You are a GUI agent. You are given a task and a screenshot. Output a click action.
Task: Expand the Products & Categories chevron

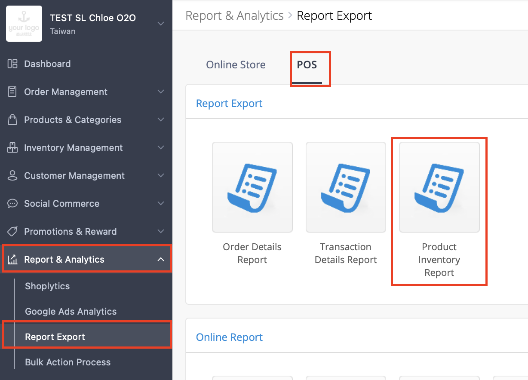[161, 120]
